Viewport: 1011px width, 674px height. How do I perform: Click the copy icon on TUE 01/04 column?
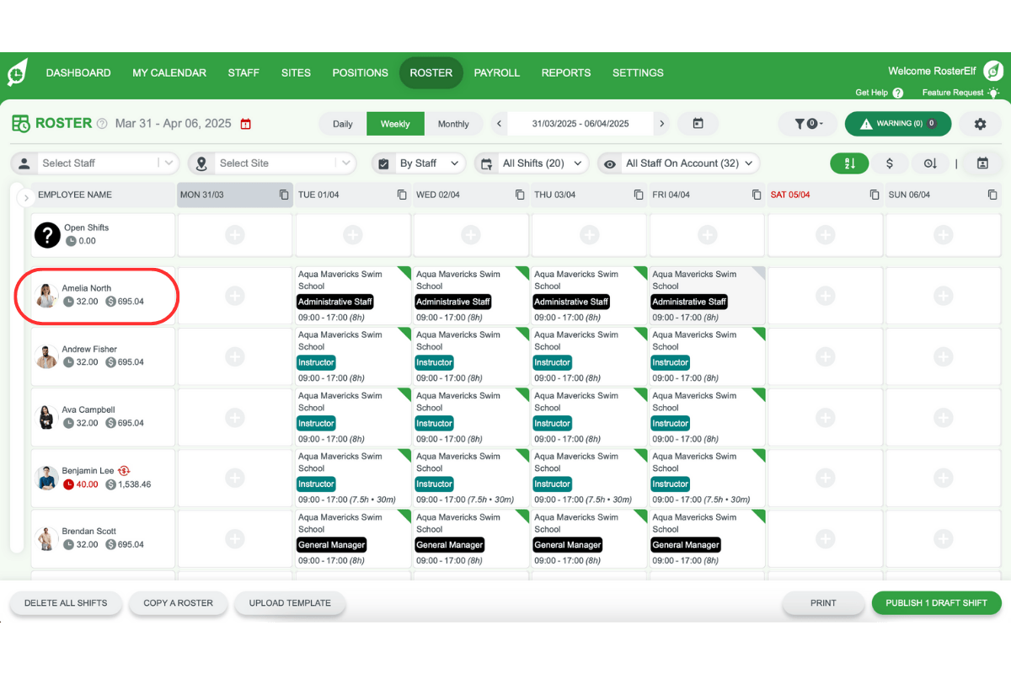pyautogui.click(x=402, y=194)
